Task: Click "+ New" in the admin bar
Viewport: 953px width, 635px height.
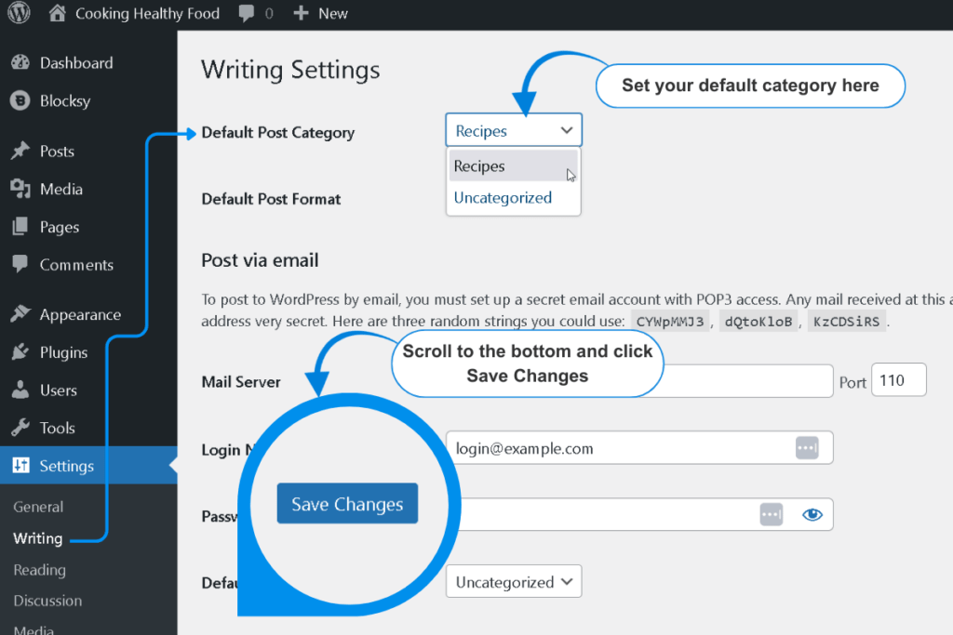Action: click(320, 13)
